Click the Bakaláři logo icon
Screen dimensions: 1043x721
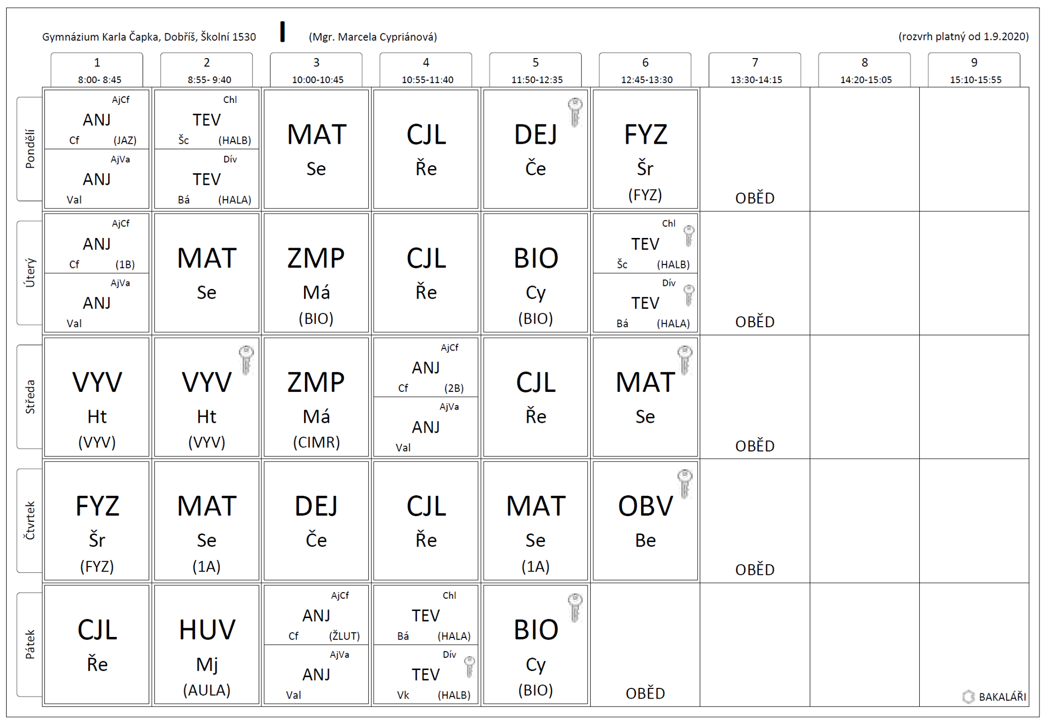coord(968,697)
